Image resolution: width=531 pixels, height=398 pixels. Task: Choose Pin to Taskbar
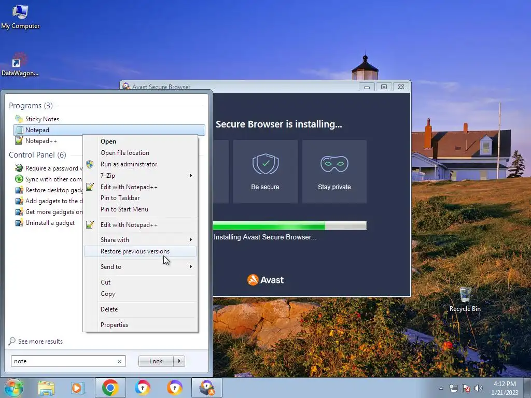click(140, 198)
